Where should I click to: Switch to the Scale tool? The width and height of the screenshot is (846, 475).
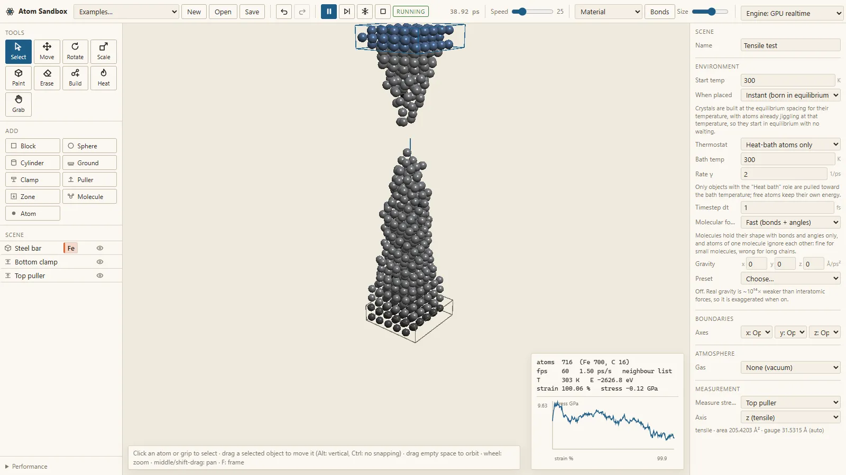click(104, 52)
